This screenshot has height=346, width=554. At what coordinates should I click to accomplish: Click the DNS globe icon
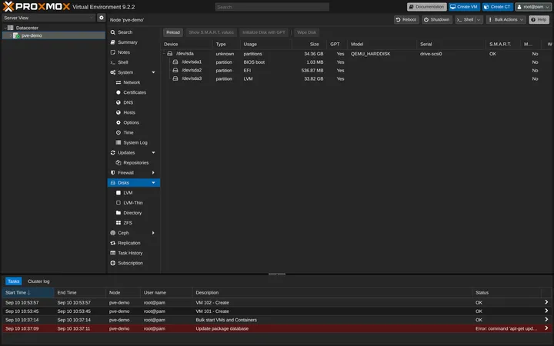(x=118, y=102)
